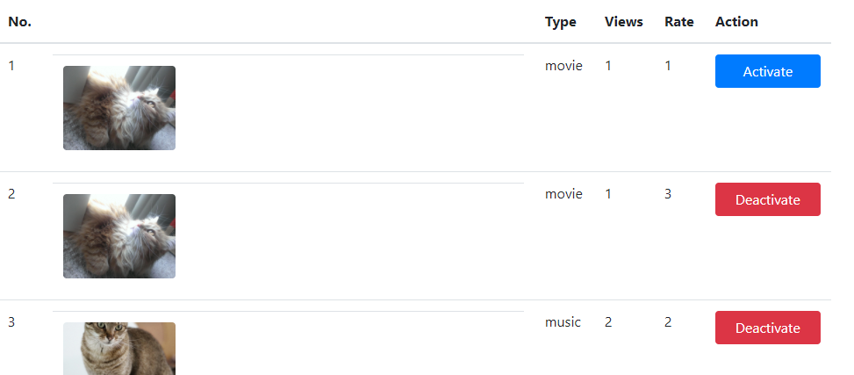
Task: Deactivate the row 2 movie entry
Action: pyautogui.click(x=767, y=199)
